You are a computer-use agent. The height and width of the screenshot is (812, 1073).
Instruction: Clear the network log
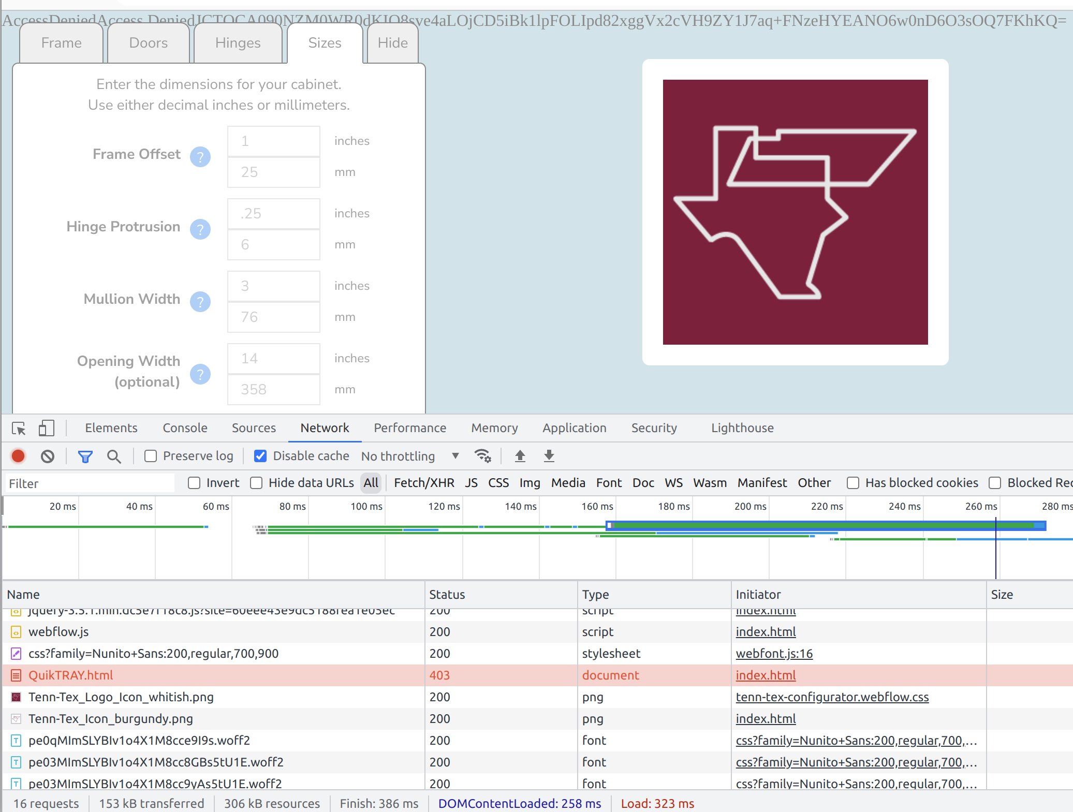coord(48,456)
